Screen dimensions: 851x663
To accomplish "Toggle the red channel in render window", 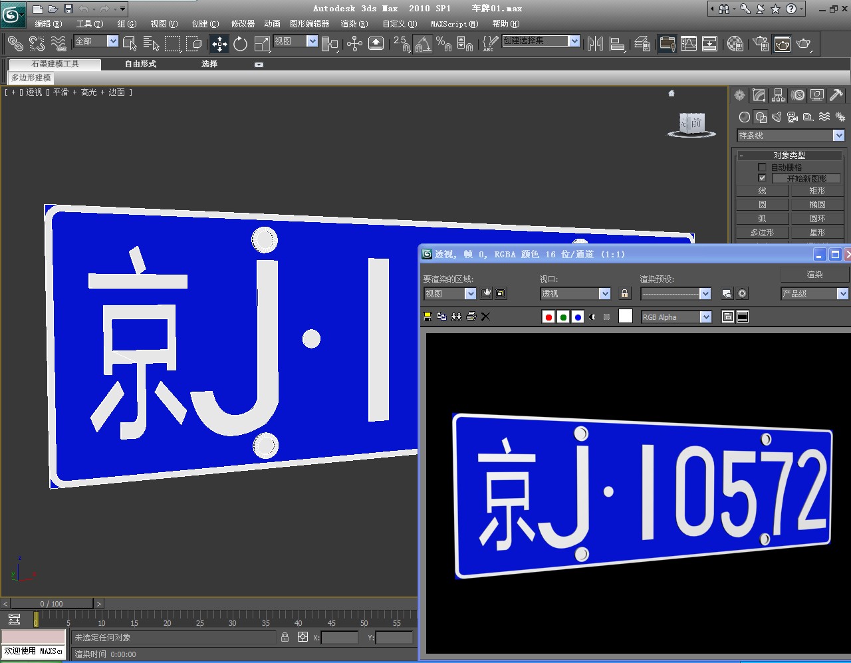I will coord(548,317).
